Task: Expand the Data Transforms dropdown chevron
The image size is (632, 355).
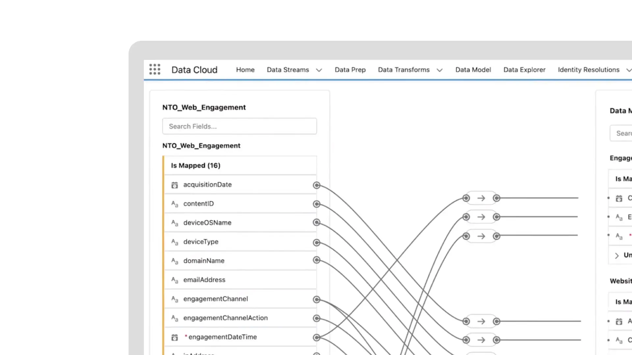Action: pos(439,70)
